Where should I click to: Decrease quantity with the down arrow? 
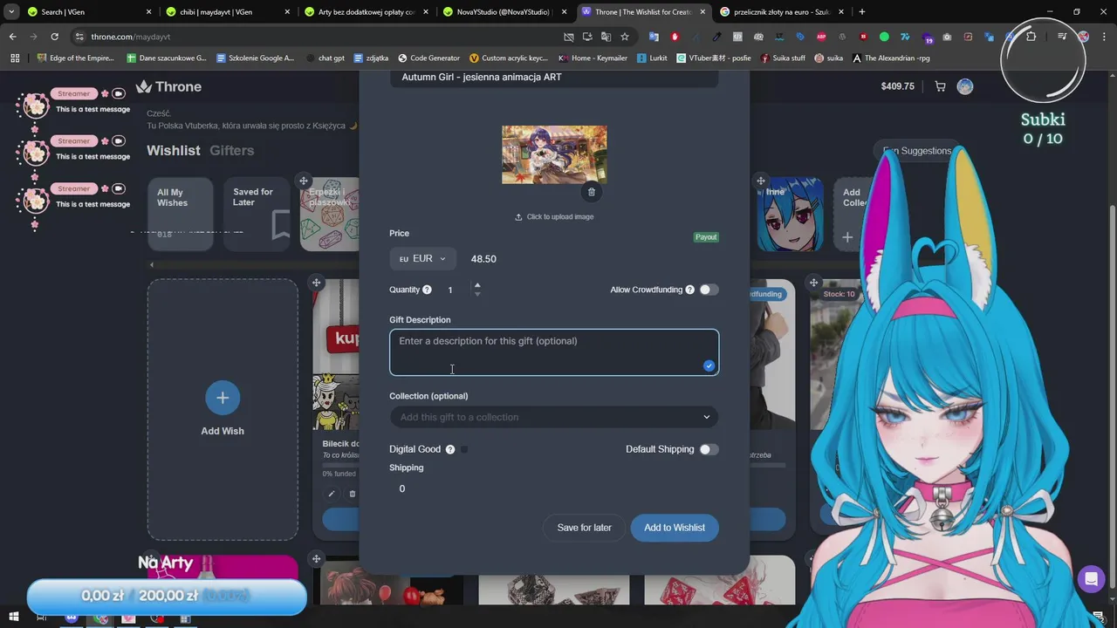tap(477, 294)
